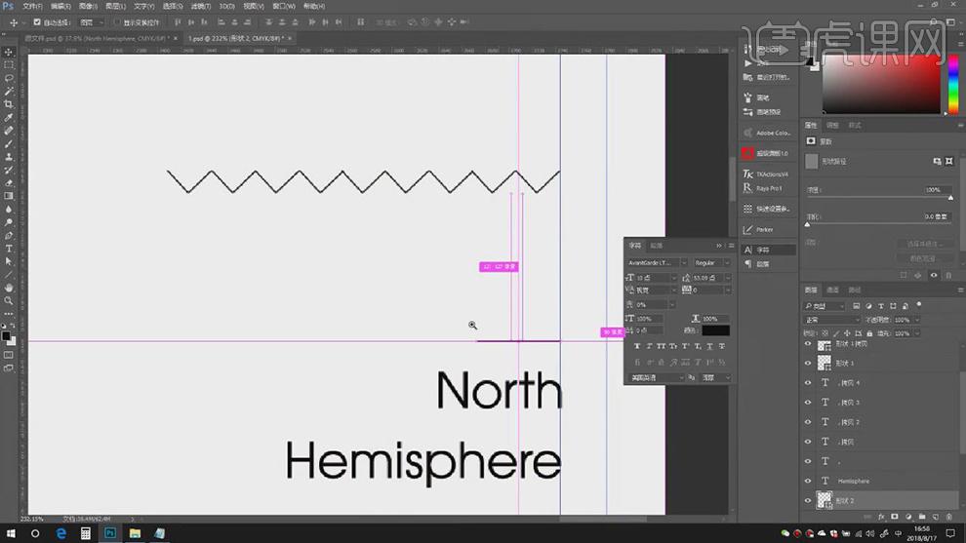Select the Magic Wand tool
This screenshot has width=966, height=543.
[x=9, y=91]
